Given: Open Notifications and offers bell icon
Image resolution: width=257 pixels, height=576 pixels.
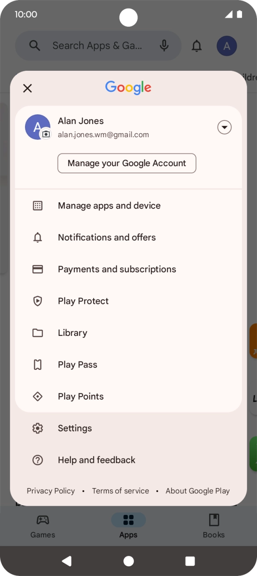Looking at the screenshot, I should point(38,237).
